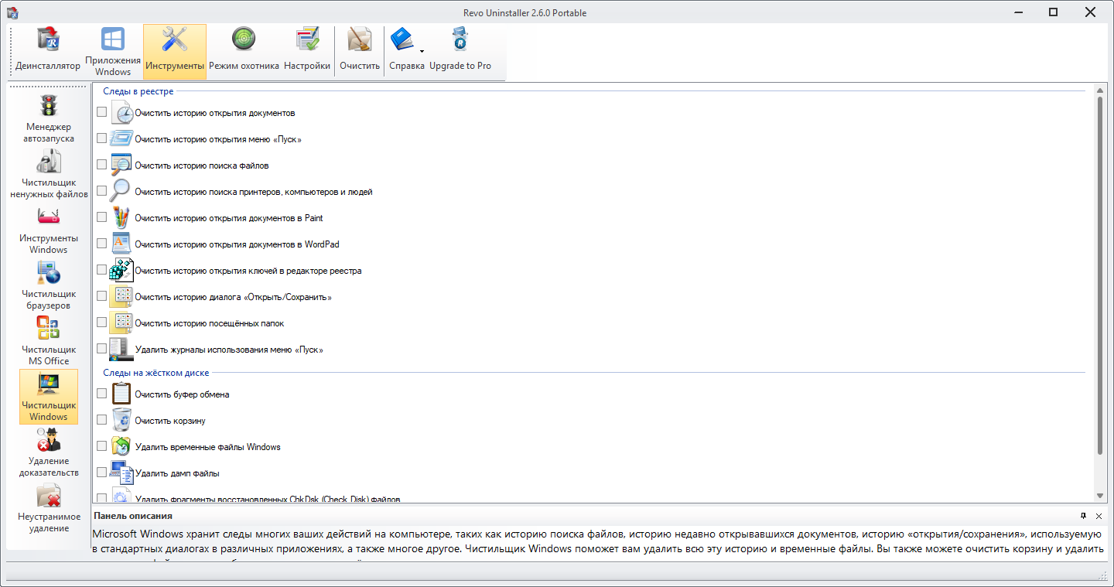Select Чистильщик Windows in the sidebar

[49, 397]
